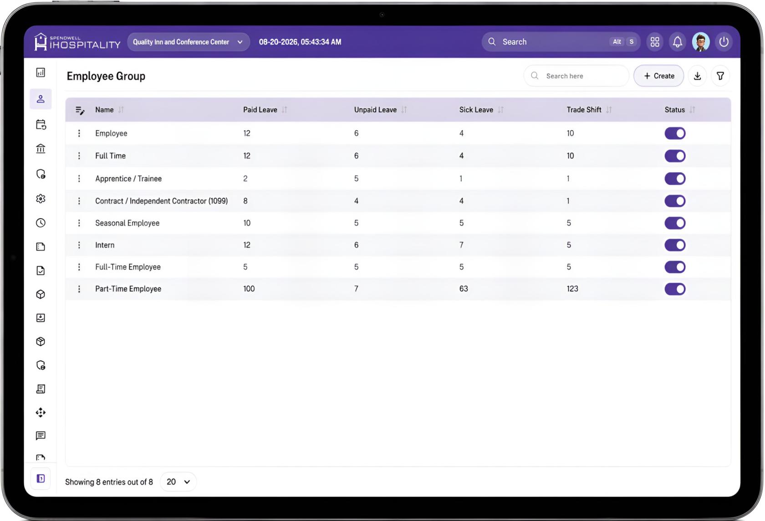Toggle Part-Time Employee status switch
The height and width of the screenshot is (521, 765).
[x=675, y=289]
